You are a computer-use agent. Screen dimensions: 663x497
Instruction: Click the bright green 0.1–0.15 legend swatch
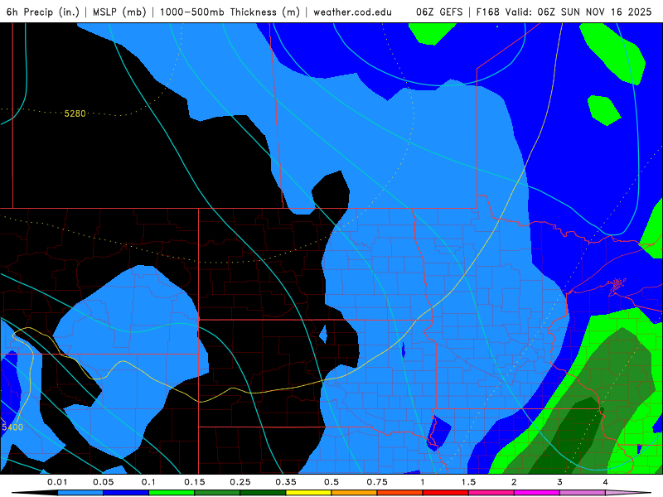click(x=172, y=493)
